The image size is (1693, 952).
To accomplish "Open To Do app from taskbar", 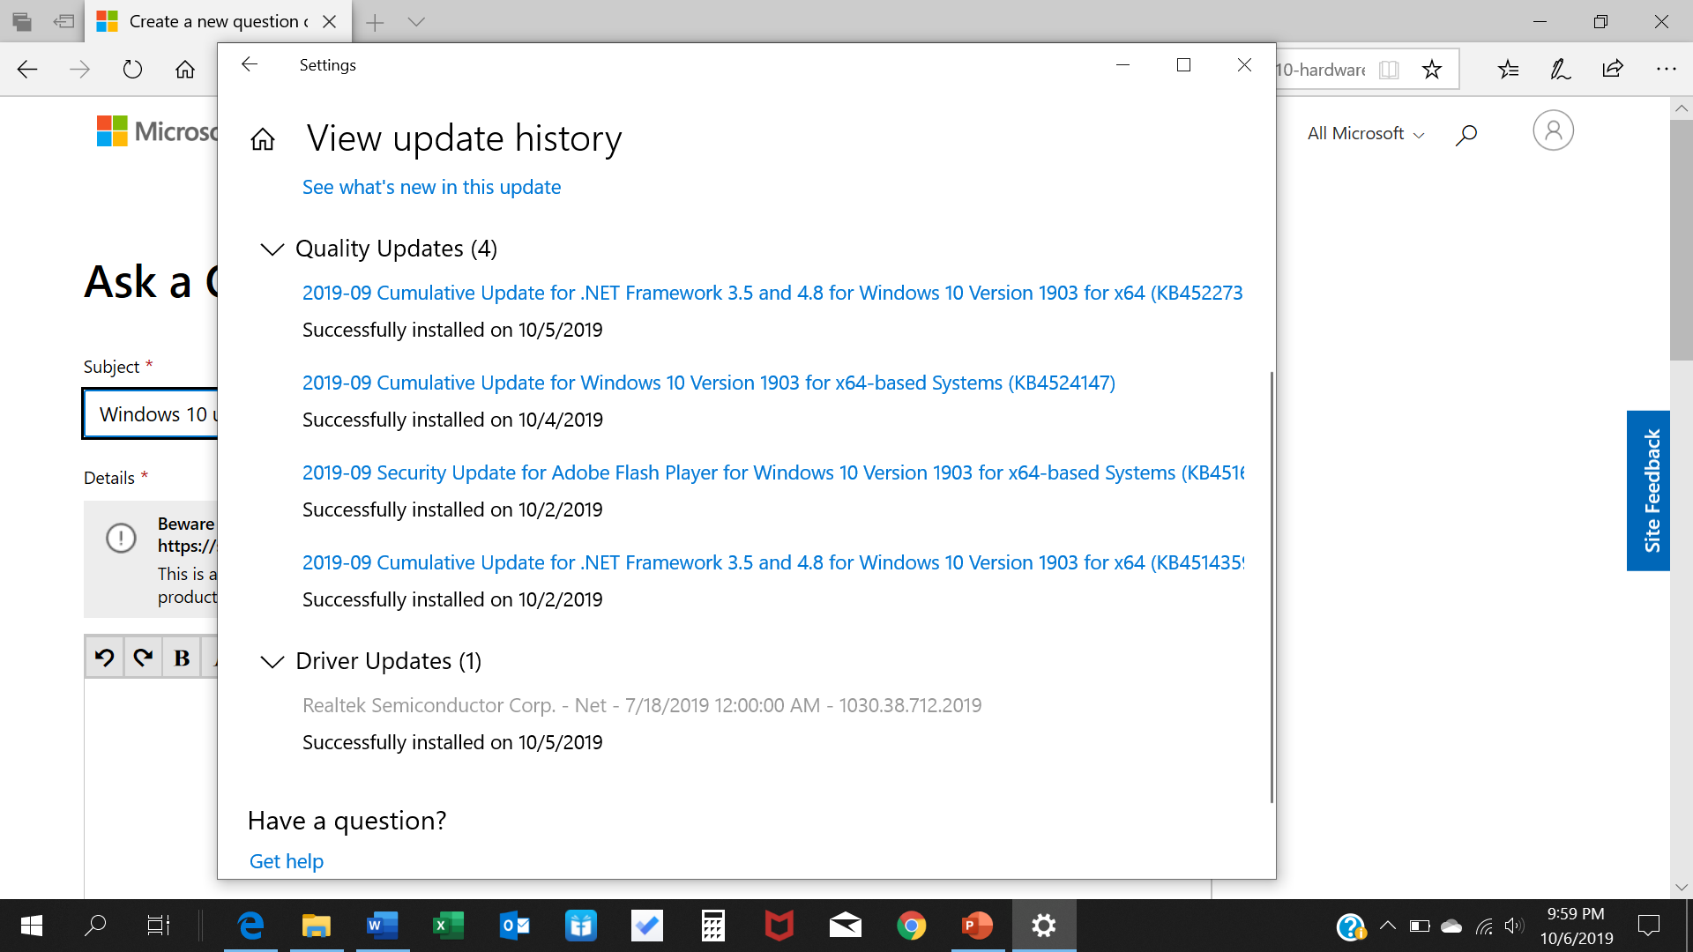I will click(647, 926).
